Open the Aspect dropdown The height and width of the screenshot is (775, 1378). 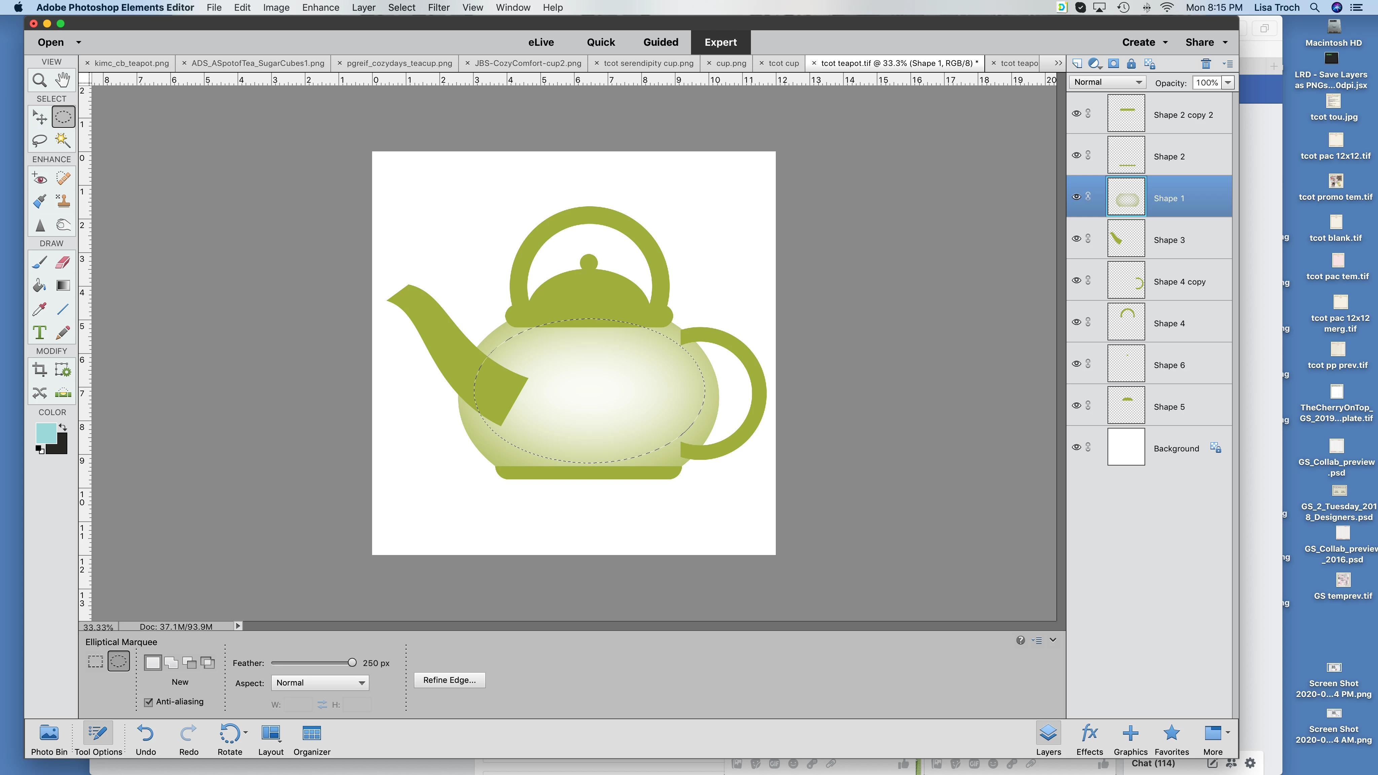coord(320,683)
